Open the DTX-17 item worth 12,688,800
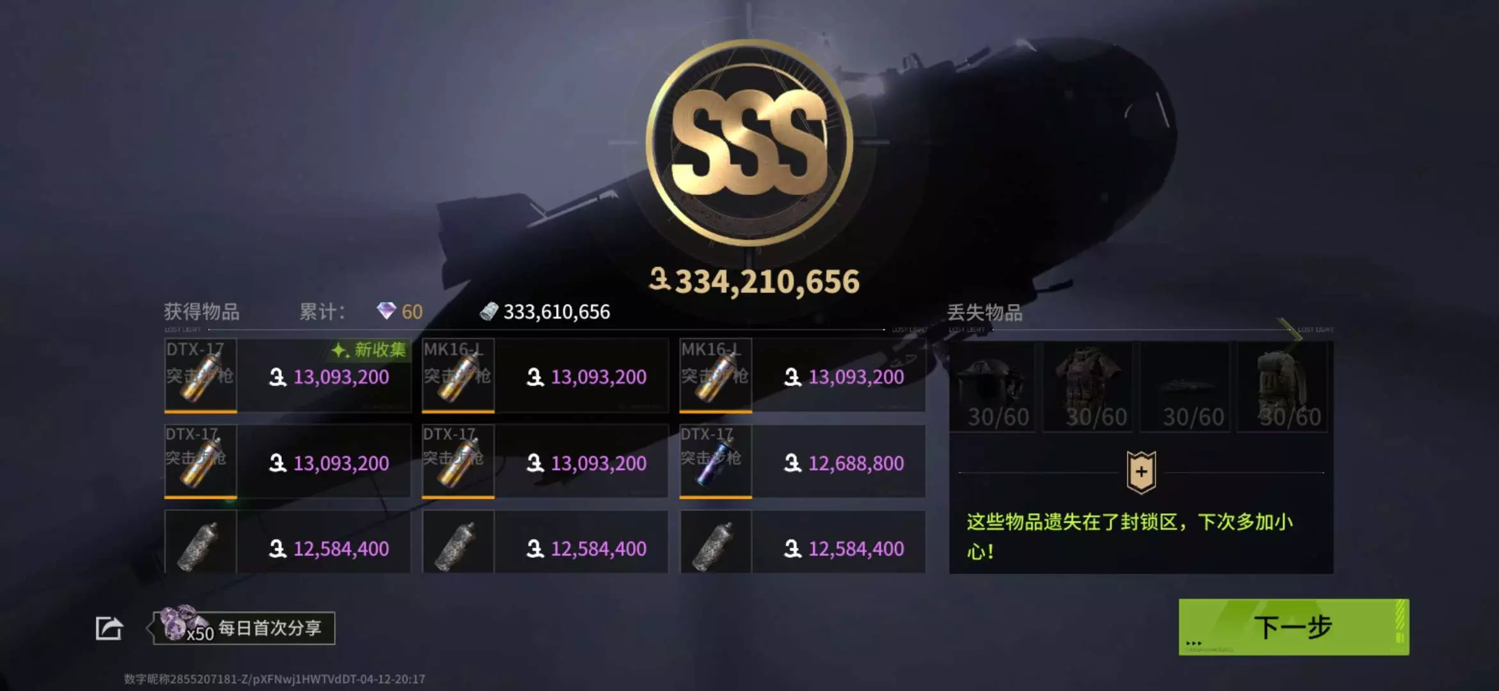Screen dimensions: 1499x691 tap(803, 461)
